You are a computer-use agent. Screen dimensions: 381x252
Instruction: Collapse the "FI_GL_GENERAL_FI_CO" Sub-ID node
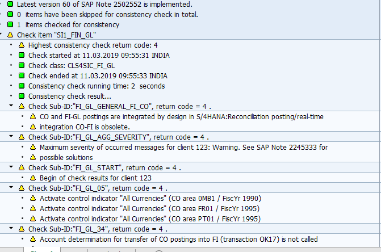(11, 106)
